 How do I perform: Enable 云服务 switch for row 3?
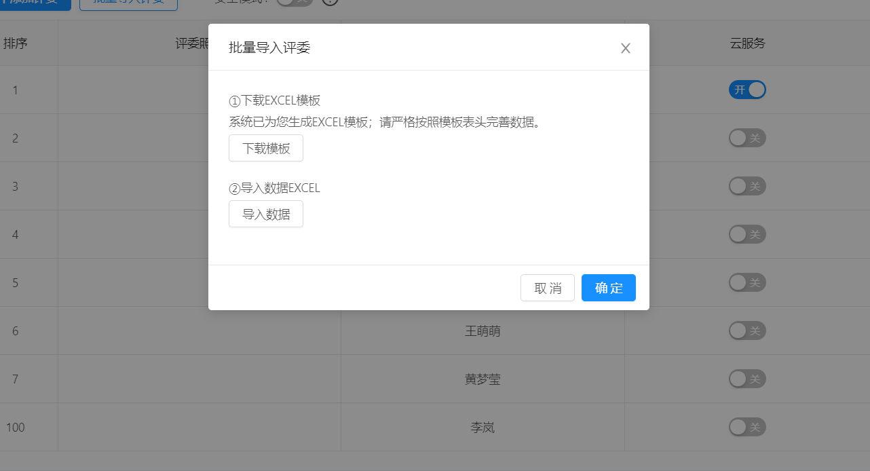(x=747, y=186)
